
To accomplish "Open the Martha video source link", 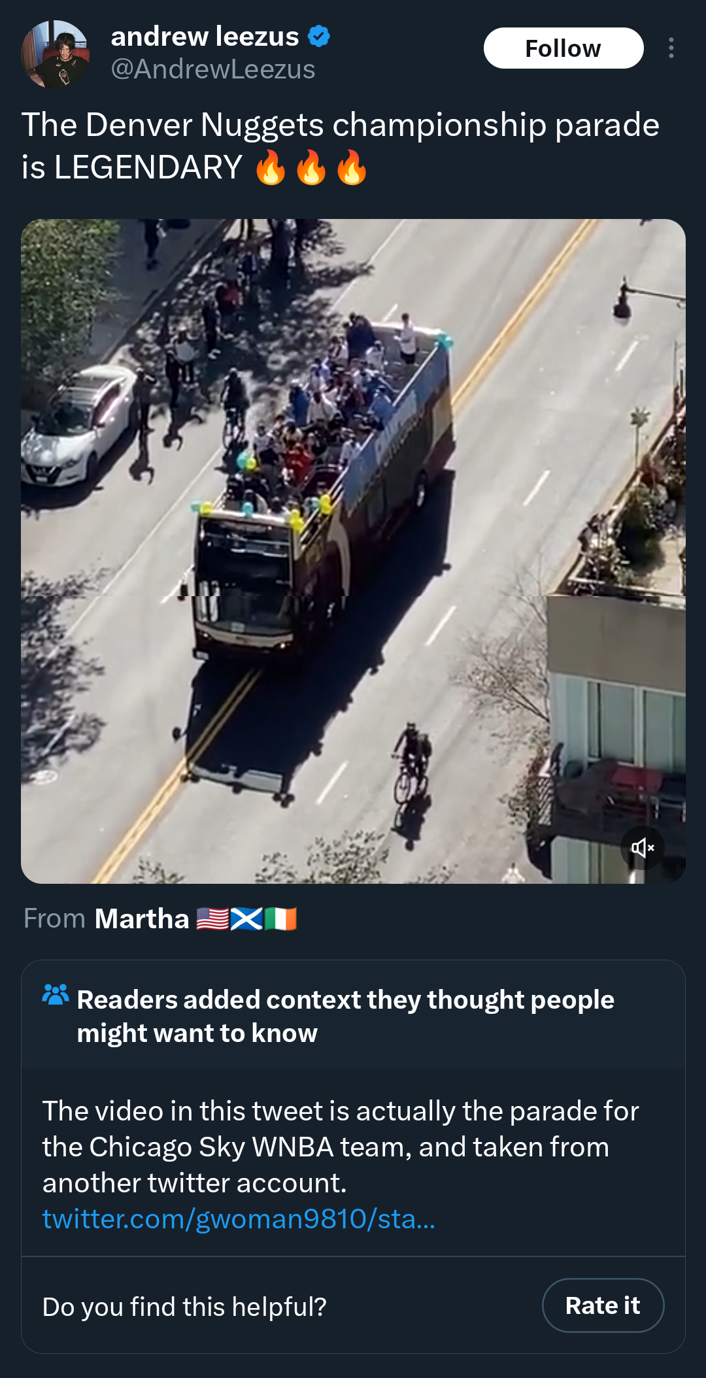I will click(x=142, y=918).
